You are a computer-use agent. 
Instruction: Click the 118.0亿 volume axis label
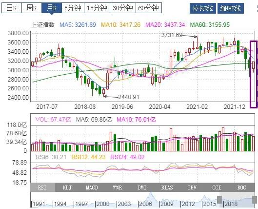coord(17,125)
